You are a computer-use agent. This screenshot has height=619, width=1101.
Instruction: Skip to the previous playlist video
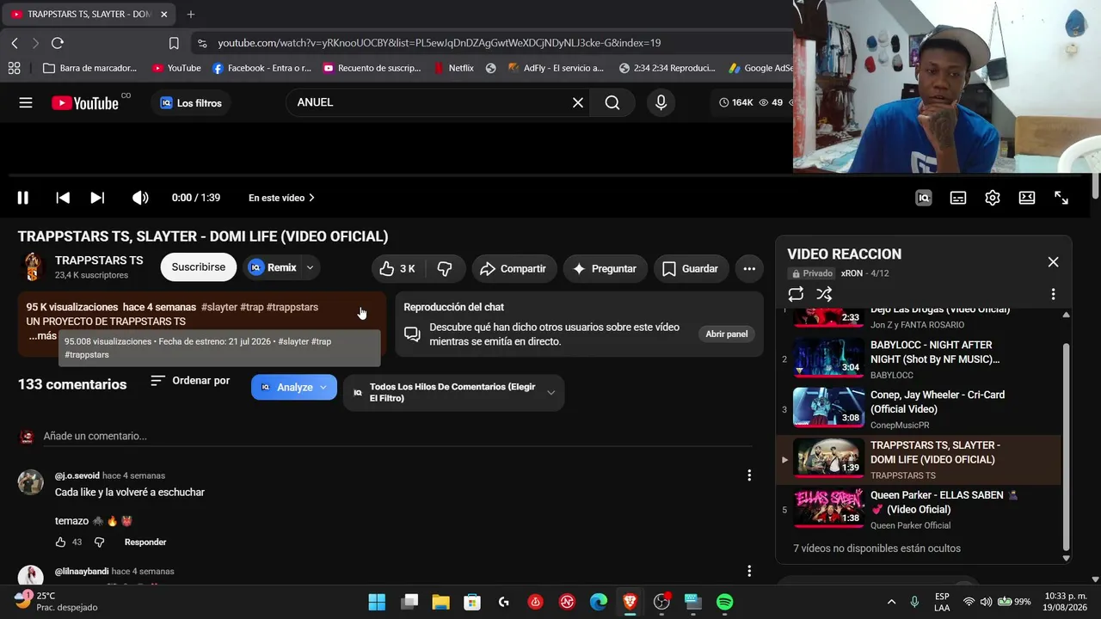point(63,198)
